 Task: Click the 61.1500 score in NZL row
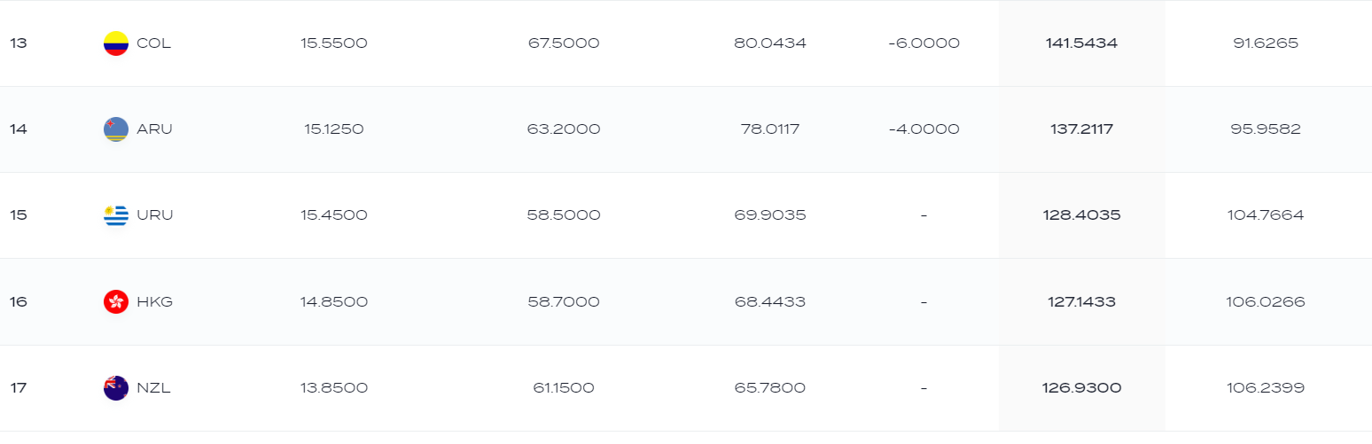click(x=564, y=388)
